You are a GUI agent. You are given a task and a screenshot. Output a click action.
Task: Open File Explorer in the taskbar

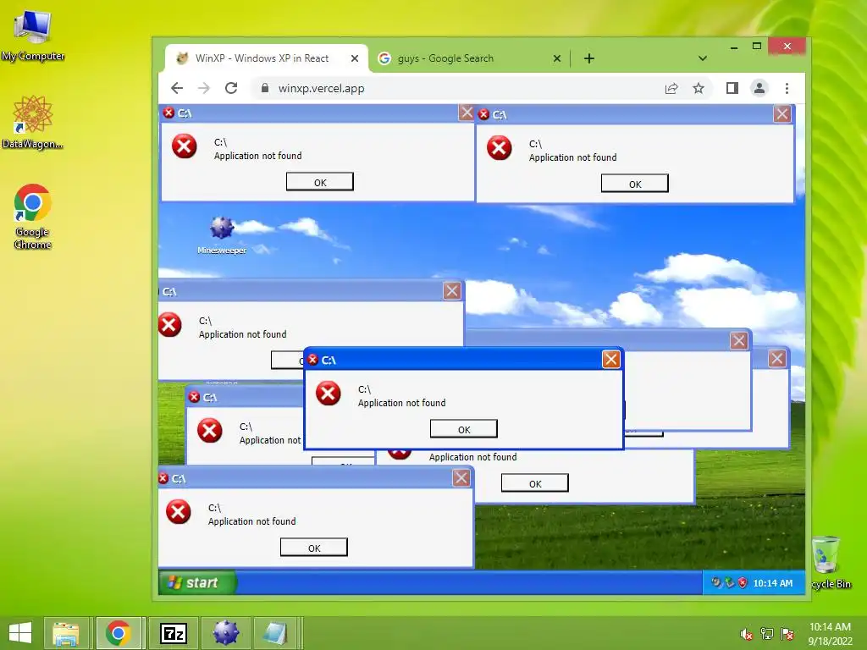[66, 633]
